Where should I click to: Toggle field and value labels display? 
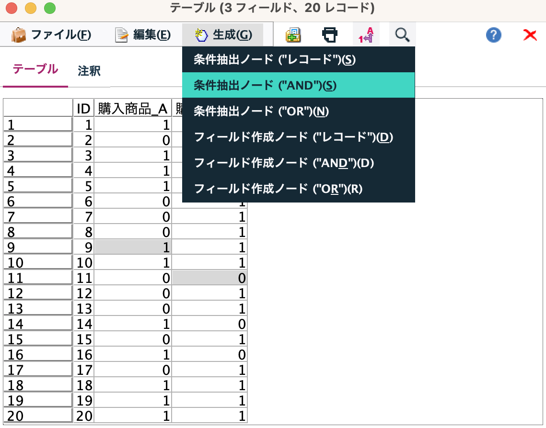click(366, 34)
